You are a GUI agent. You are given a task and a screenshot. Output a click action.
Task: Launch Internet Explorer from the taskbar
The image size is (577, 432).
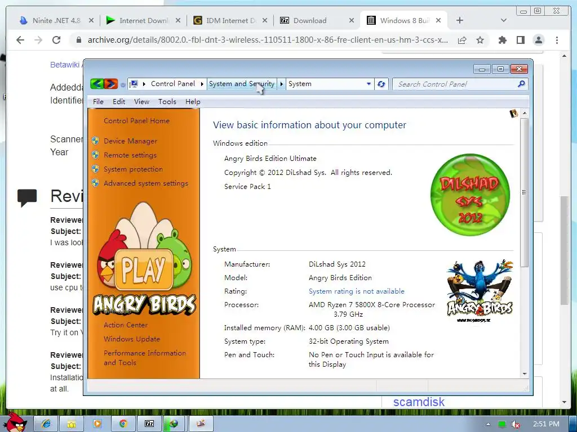(x=46, y=424)
